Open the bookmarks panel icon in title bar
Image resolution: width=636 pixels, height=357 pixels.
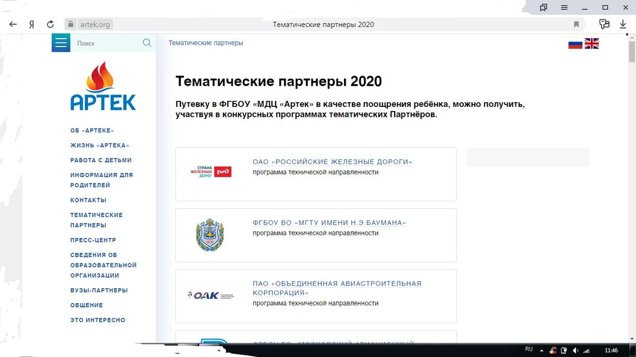tap(543, 7)
